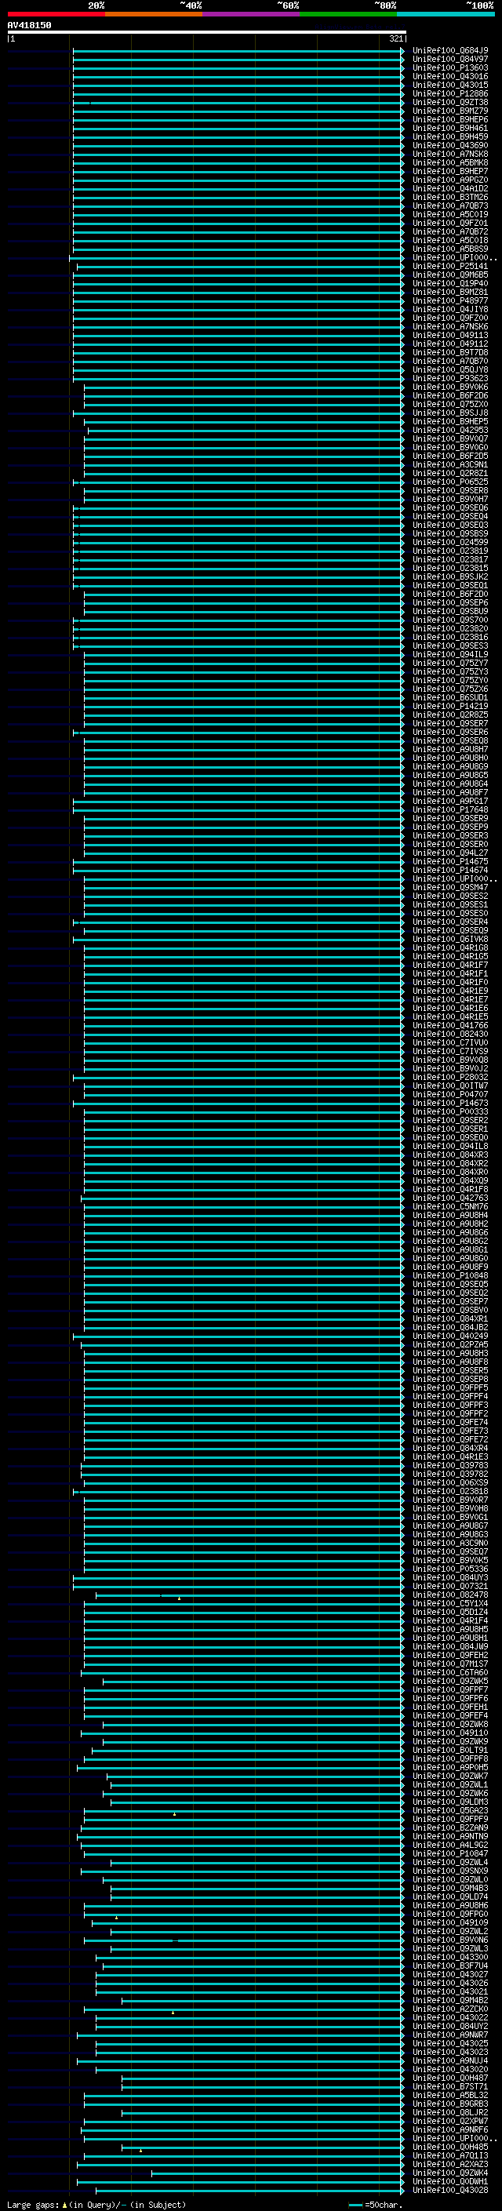Open hit UniRef100_P13603

(450, 67)
